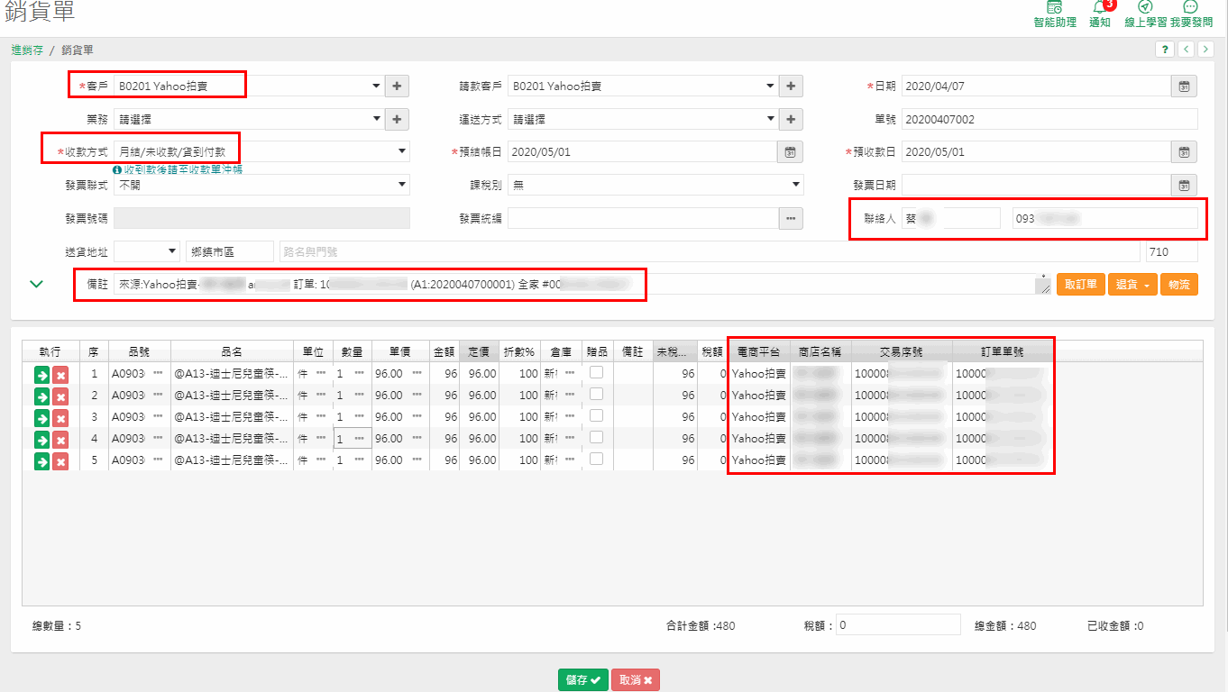
Task: Click green arrow execute icon on row 3
Action: [x=41, y=418]
